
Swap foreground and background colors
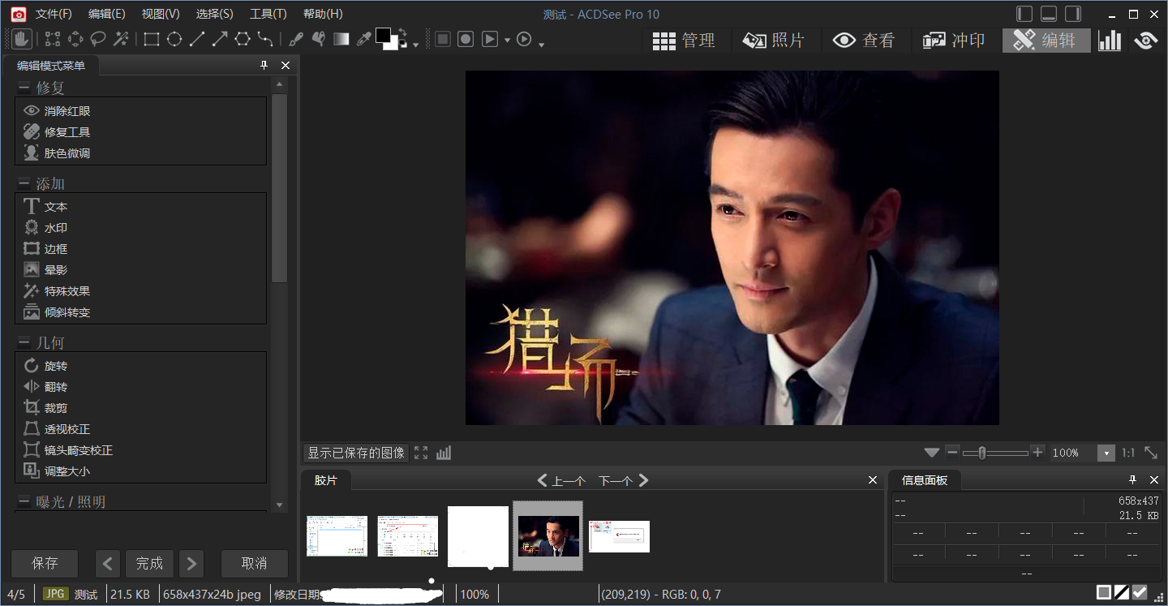coord(403,33)
